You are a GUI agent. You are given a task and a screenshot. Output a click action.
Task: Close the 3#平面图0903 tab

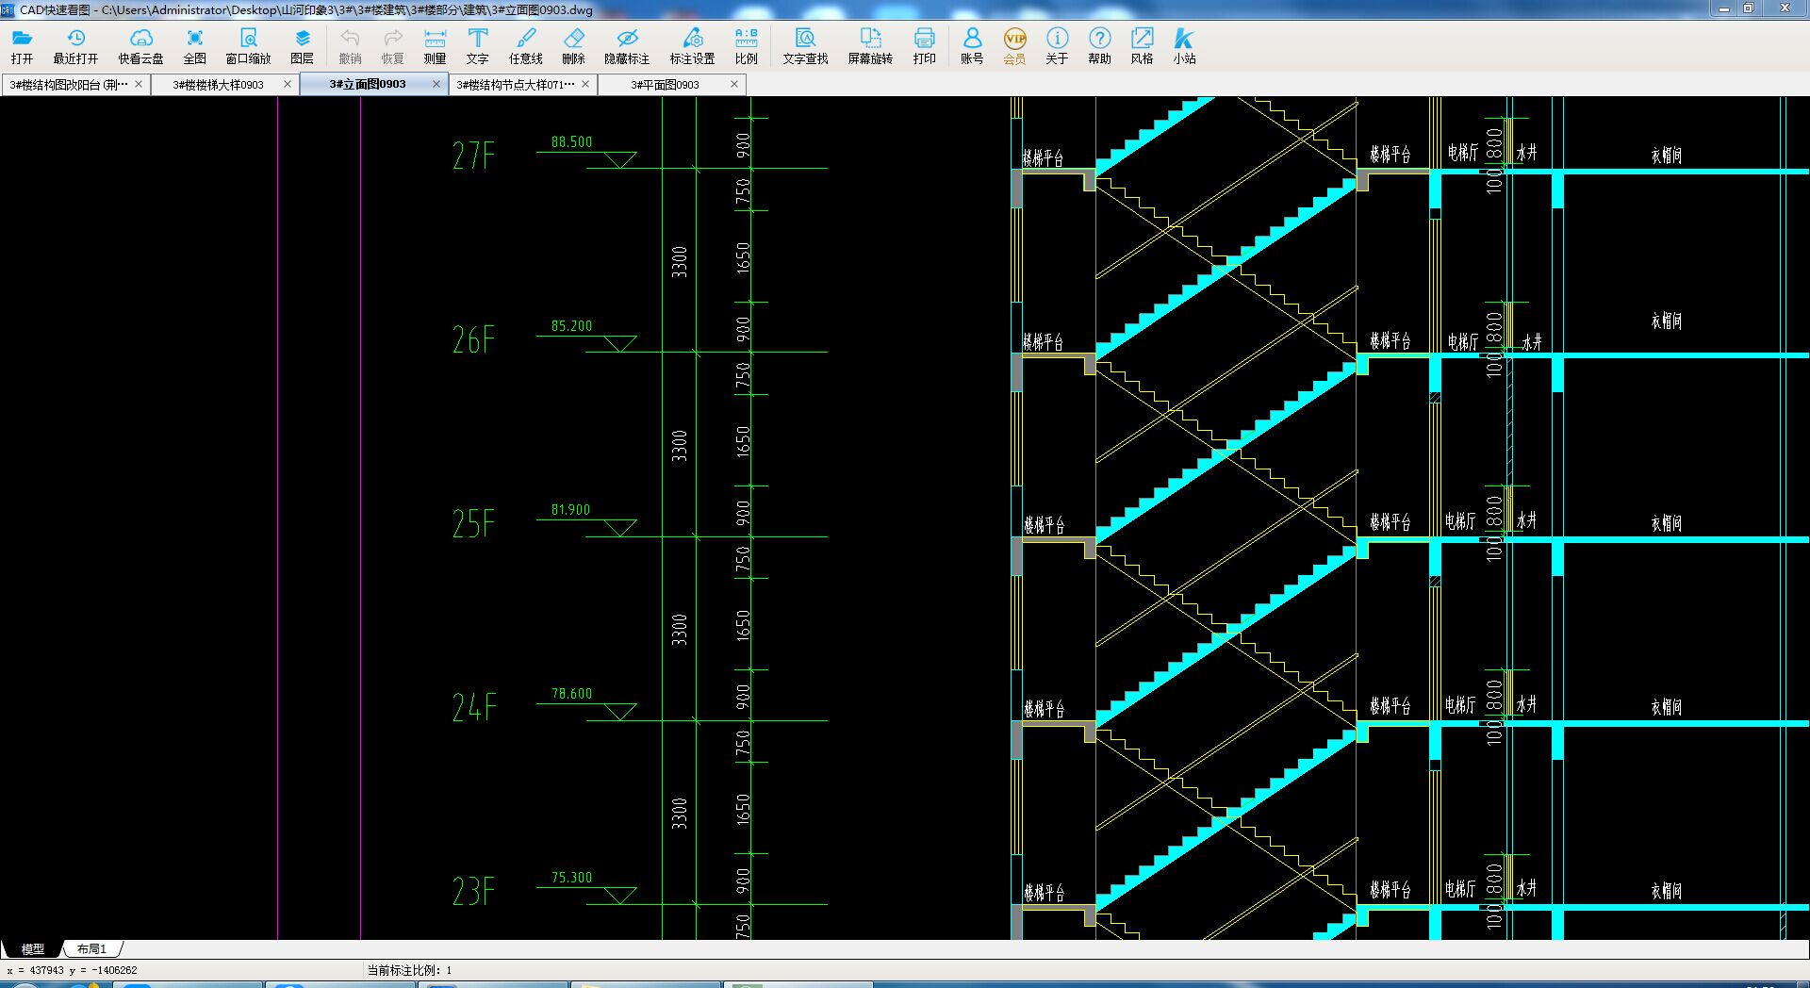[734, 84]
